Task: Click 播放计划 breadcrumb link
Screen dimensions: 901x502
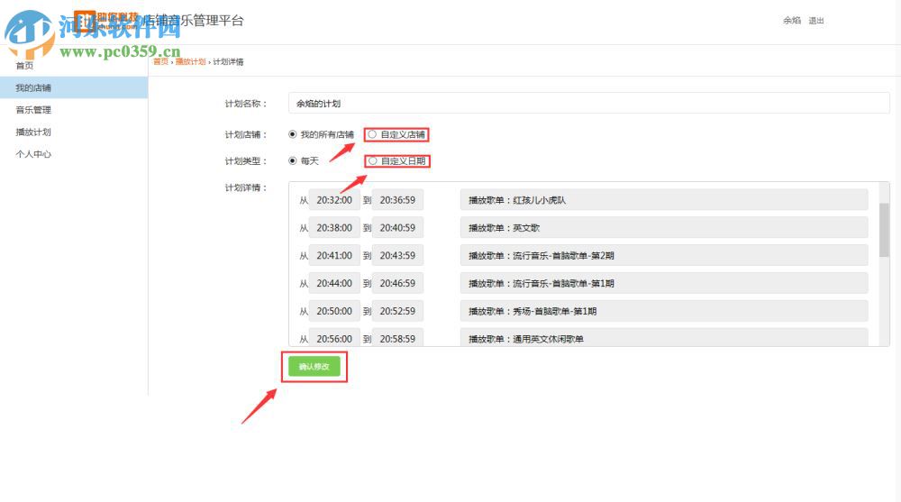Action: click(191, 61)
